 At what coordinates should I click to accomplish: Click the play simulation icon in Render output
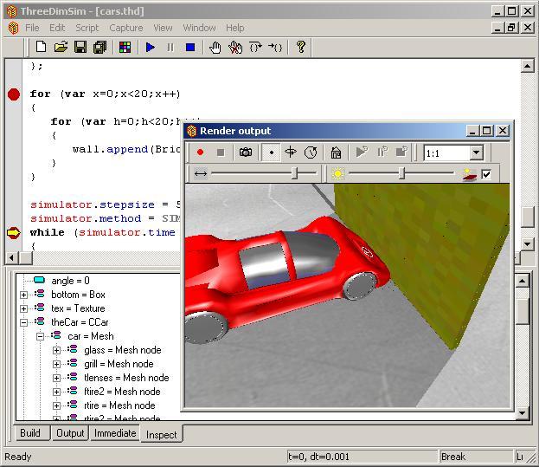point(362,152)
